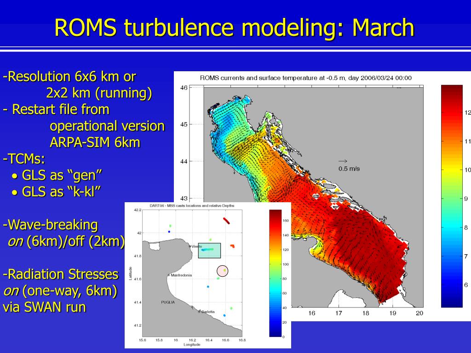Image resolution: width=471 pixels, height=353 pixels.
Task: Click the '160' tick on the depth colorbar
Action: pyautogui.click(x=286, y=221)
